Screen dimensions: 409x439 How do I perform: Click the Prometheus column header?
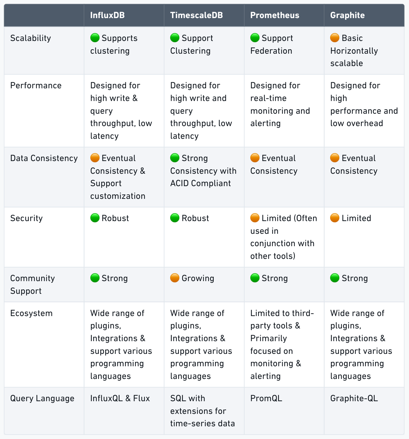pyautogui.click(x=275, y=15)
